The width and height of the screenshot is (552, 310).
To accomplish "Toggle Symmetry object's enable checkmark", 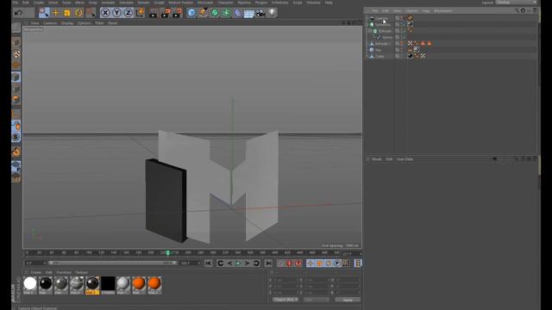I will pos(404,25).
